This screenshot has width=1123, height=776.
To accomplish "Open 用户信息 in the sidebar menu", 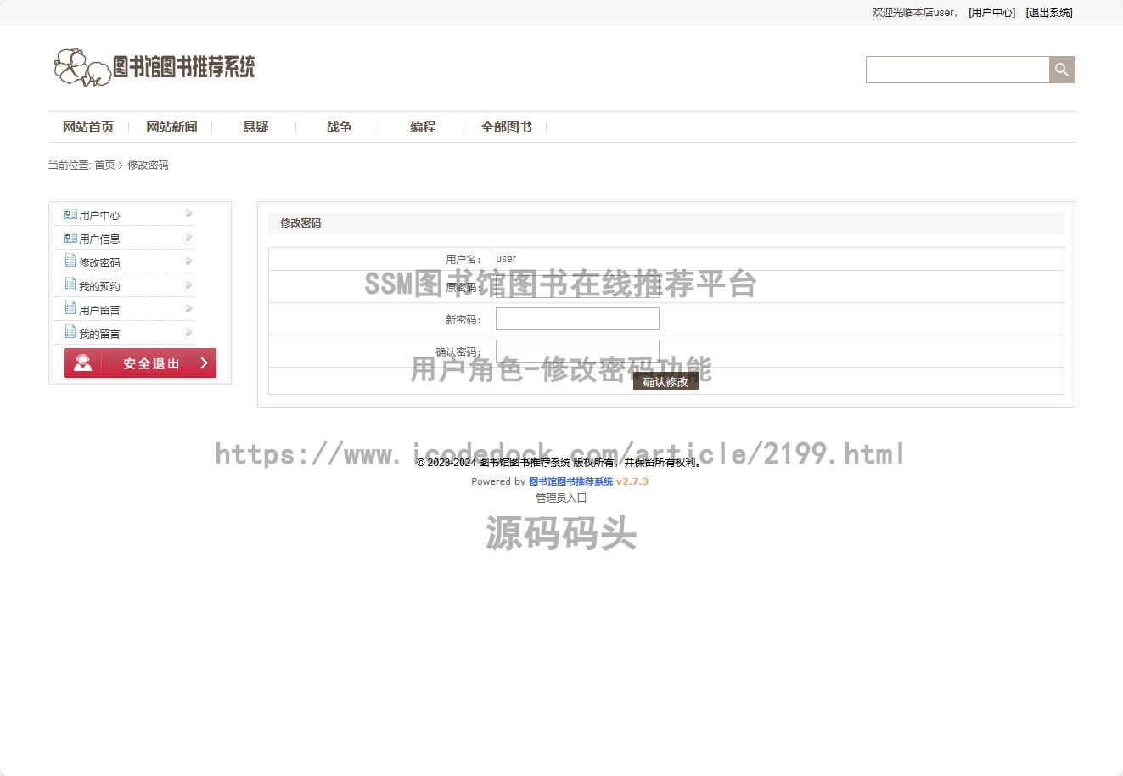I will [99, 239].
